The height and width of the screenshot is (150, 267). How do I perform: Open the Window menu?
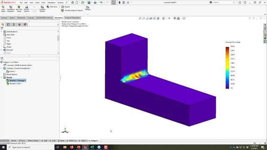point(60,2)
